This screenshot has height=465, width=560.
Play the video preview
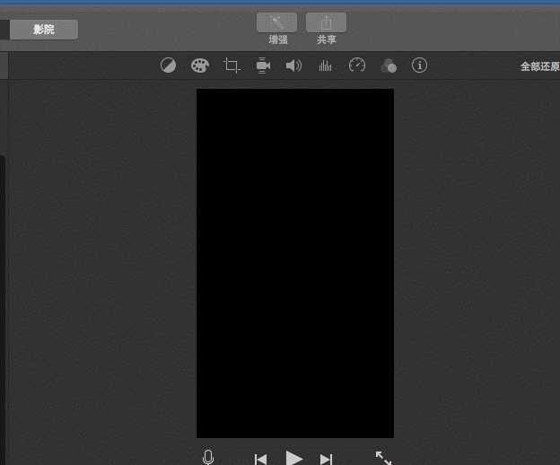click(x=294, y=458)
